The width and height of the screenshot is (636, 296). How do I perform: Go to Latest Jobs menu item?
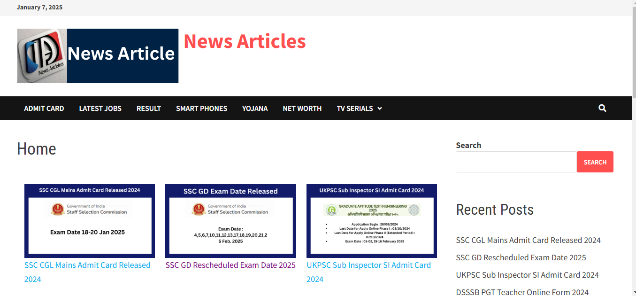[x=100, y=108]
